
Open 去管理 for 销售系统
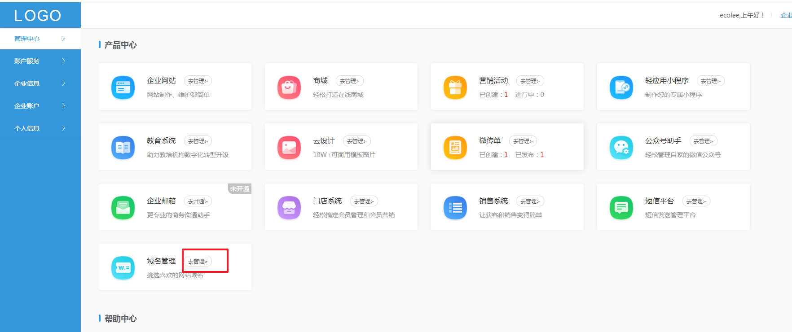pyautogui.click(x=530, y=201)
